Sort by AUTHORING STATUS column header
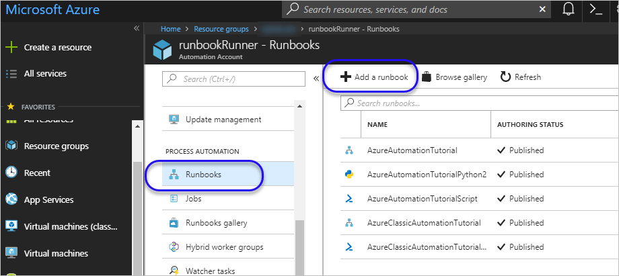 click(530, 125)
